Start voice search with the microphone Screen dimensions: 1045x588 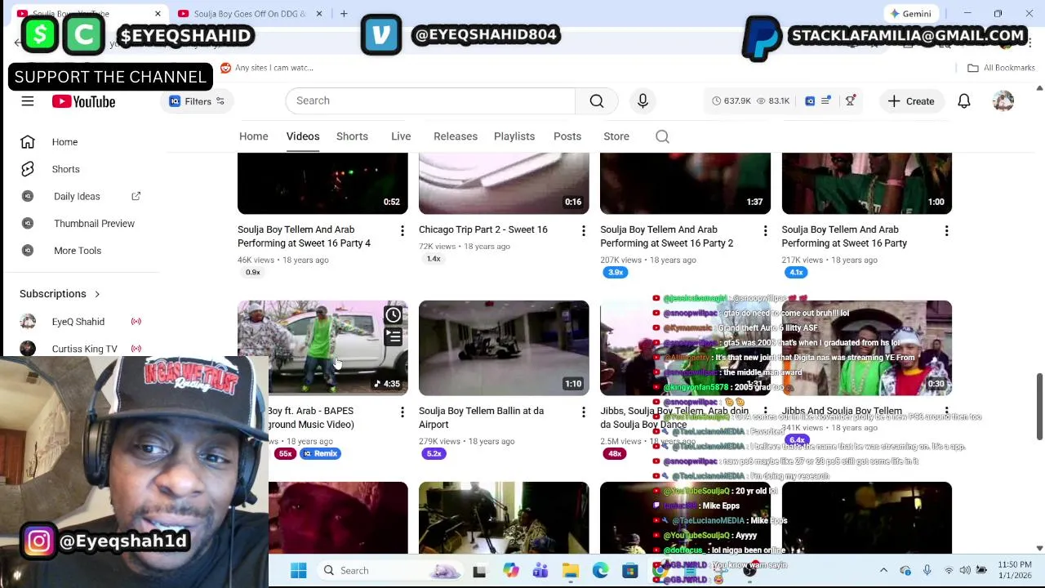643,100
